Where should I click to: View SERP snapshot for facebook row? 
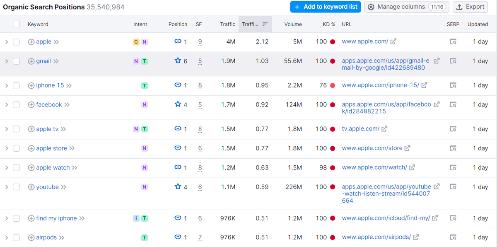click(x=453, y=105)
